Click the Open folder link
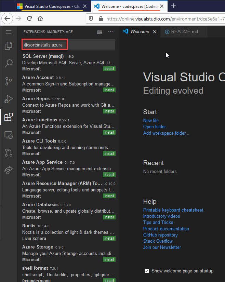This screenshot has width=225, height=282. 156,126
